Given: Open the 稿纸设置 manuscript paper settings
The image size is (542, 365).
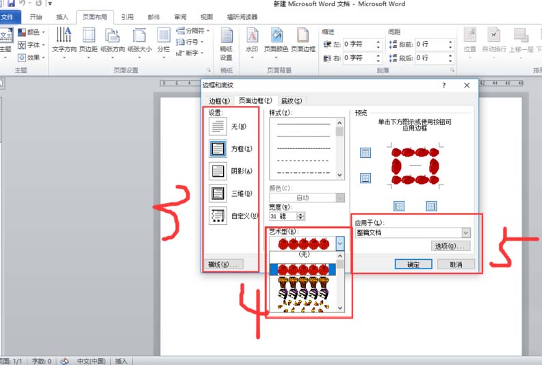Looking at the screenshot, I should pos(226,44).
